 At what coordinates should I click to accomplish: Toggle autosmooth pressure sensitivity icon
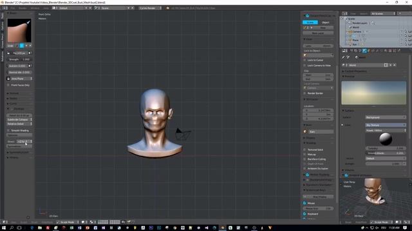tap(30, 66)
